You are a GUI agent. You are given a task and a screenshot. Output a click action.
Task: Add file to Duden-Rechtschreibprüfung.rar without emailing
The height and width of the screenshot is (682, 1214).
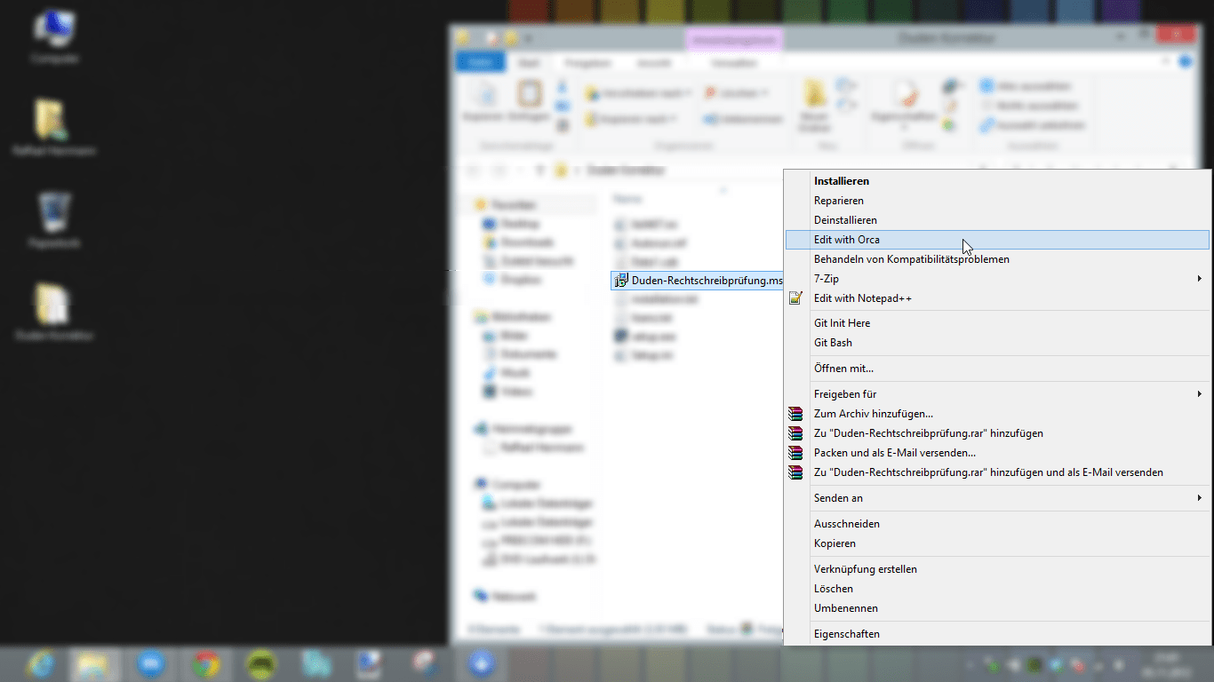coord(996,433)
